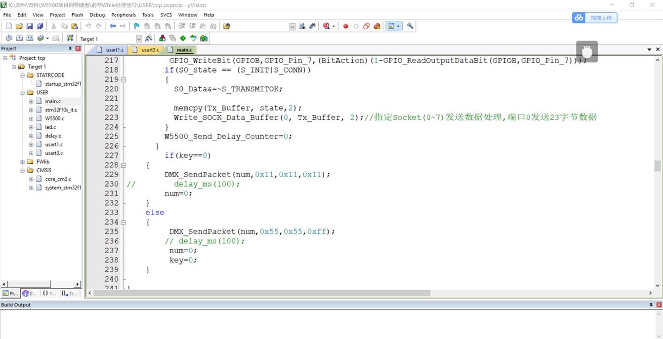Close the Build Output panel
The image size is (663, 339).
tap(659, 305)
